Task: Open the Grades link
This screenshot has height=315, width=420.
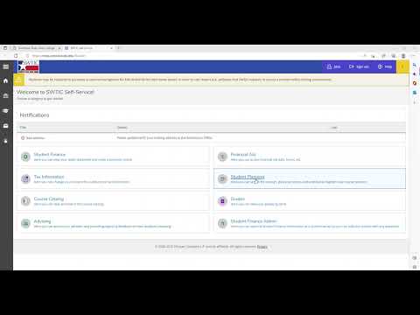Action: [x=238, y=199]
